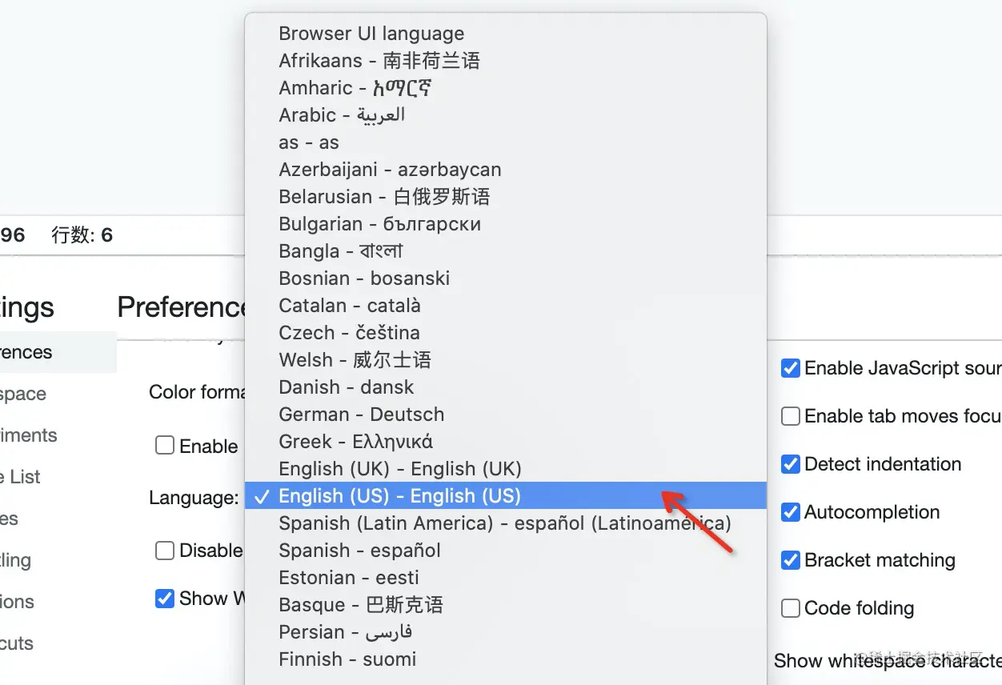Tick checkbox labeled Enable under Color format
Image resolution: width=1002 pixels, height=685 pixels.
(x=165, y=446)
